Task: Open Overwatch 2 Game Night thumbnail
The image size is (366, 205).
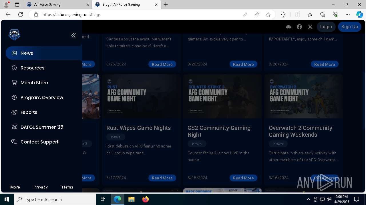Action: pyautogui.click(x=304, y=97)
